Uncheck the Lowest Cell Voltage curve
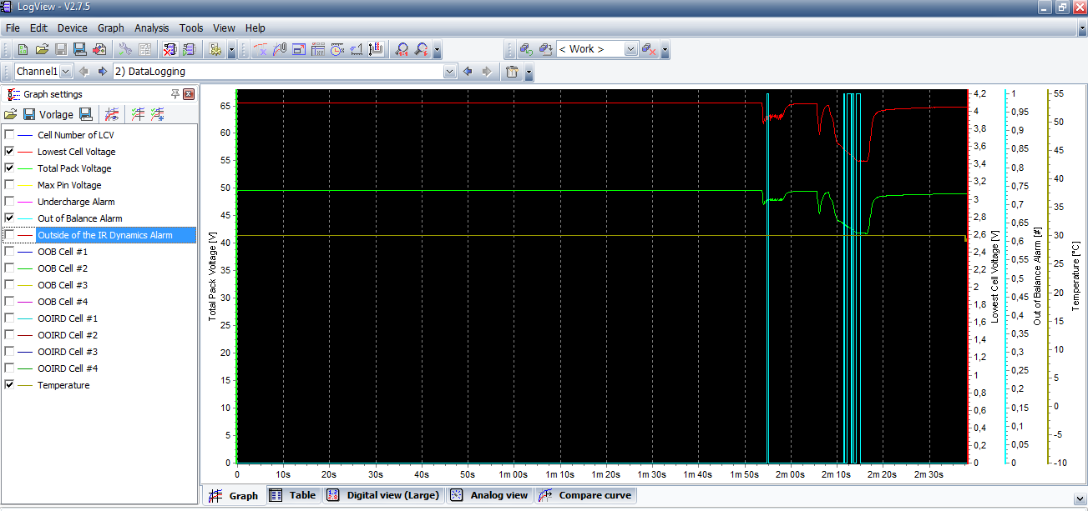This screenshot has width=1088, height=511. pos(9,152)
